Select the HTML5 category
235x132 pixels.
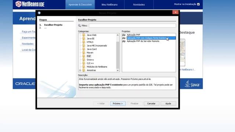[90, 42]
